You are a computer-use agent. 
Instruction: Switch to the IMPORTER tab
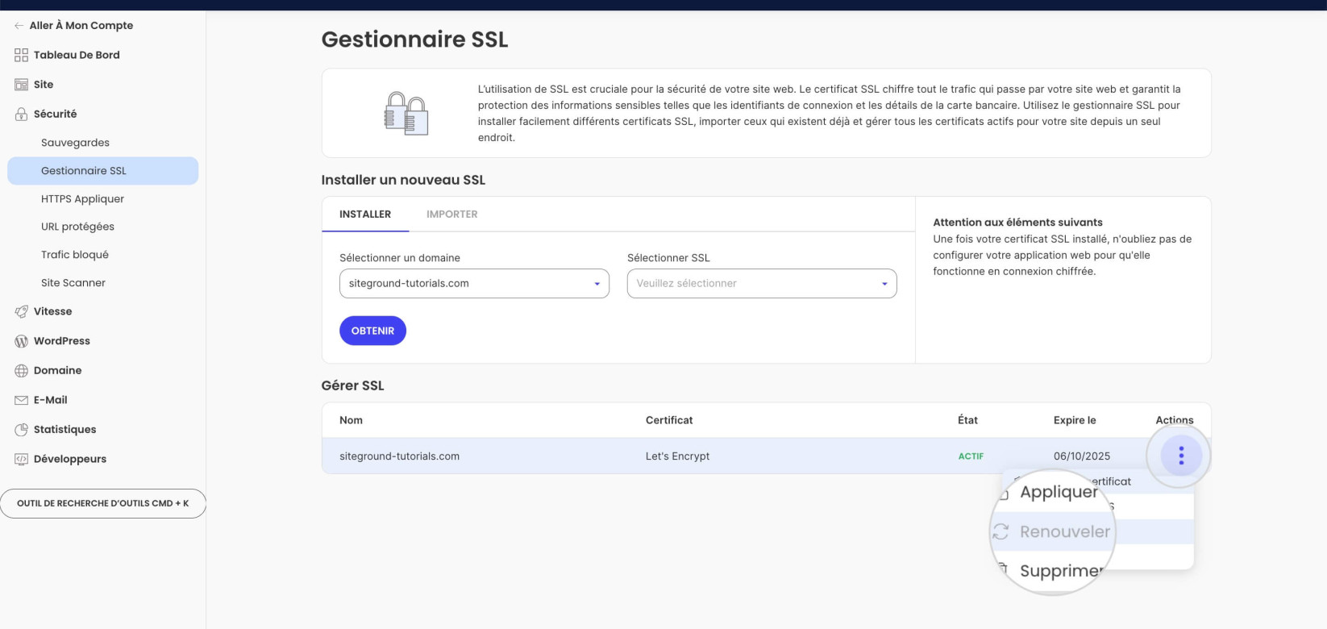coord(452,215)
